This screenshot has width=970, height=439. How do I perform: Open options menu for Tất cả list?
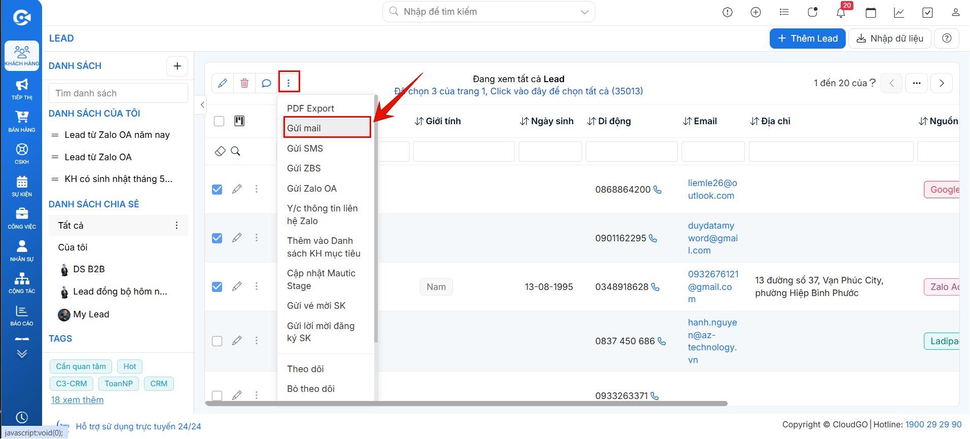point(176,226)
